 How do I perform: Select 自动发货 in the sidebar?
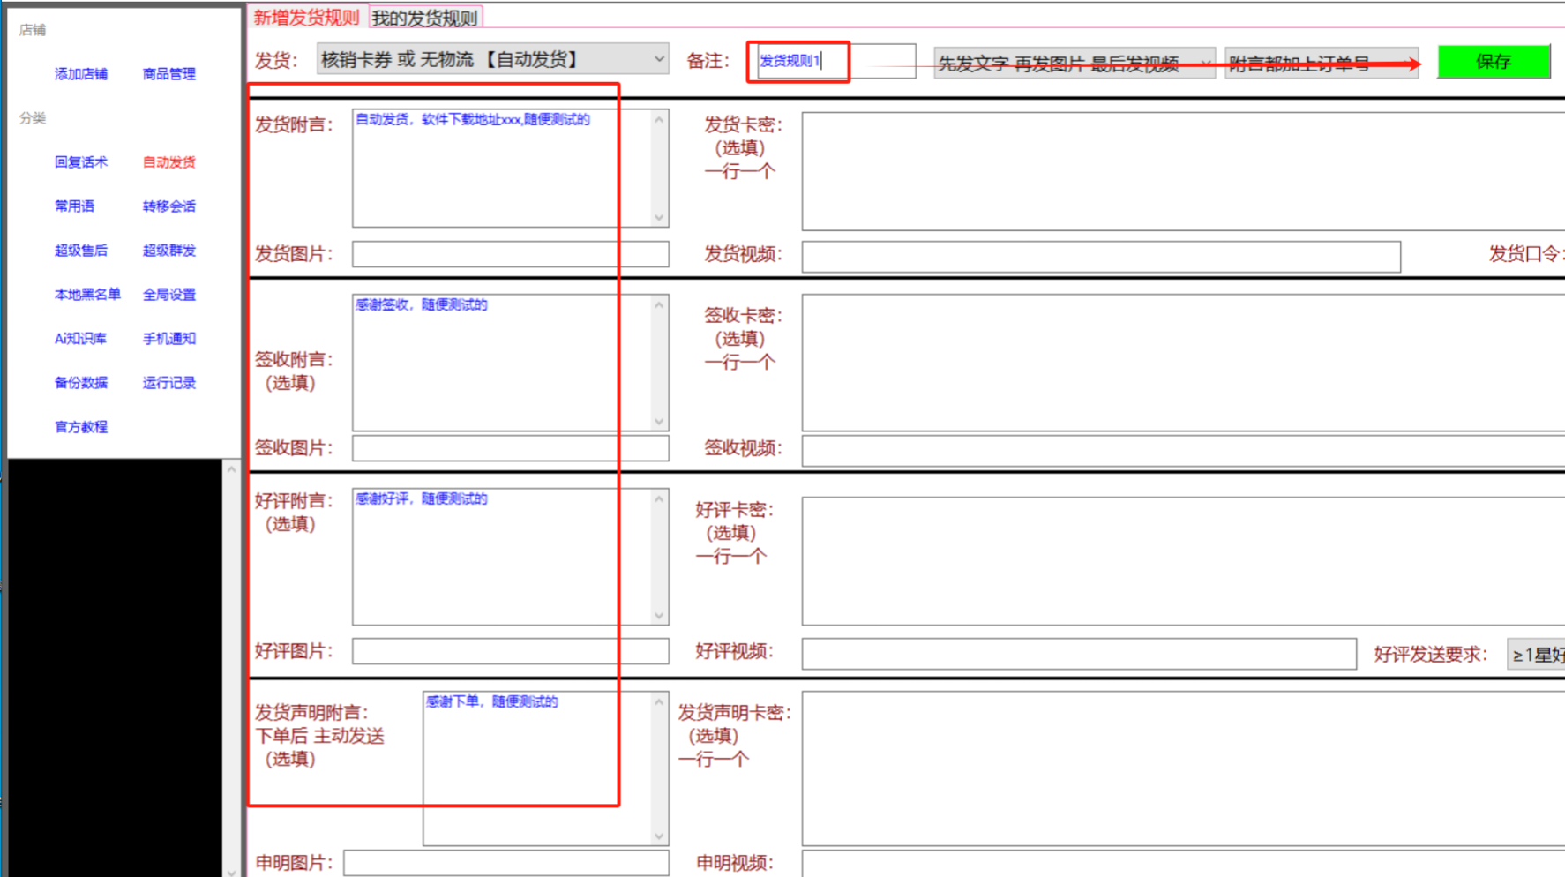169,162
